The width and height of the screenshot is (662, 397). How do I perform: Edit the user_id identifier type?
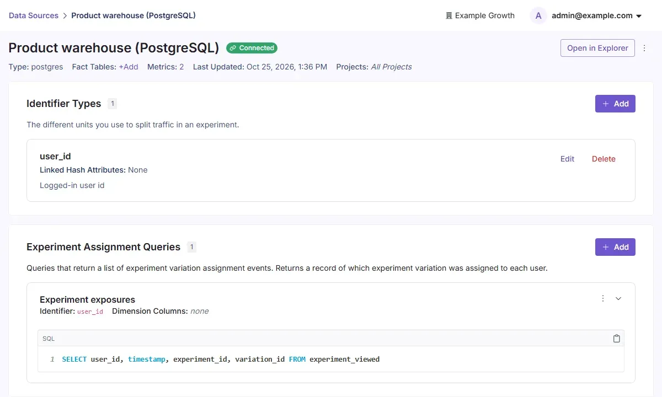click(x=567, y=159)
